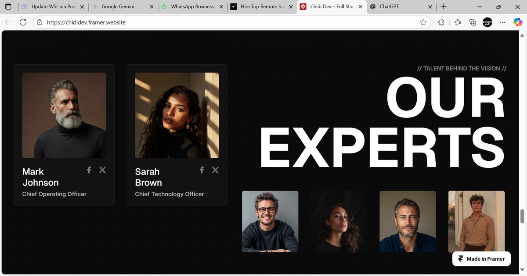The width and height of the screenshot is (527, 276).
Task: Go back to previous page
Action: [x=8, y=22]
